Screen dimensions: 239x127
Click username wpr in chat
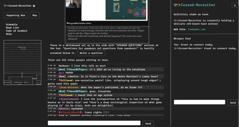click(60, 73)
